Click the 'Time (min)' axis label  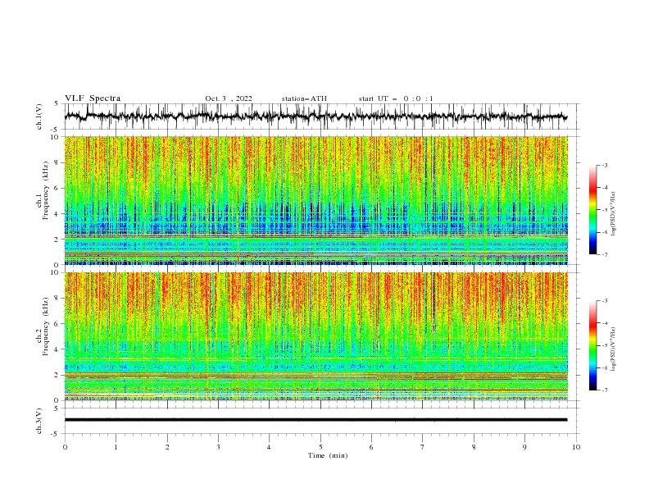click(x=328, y=455)
